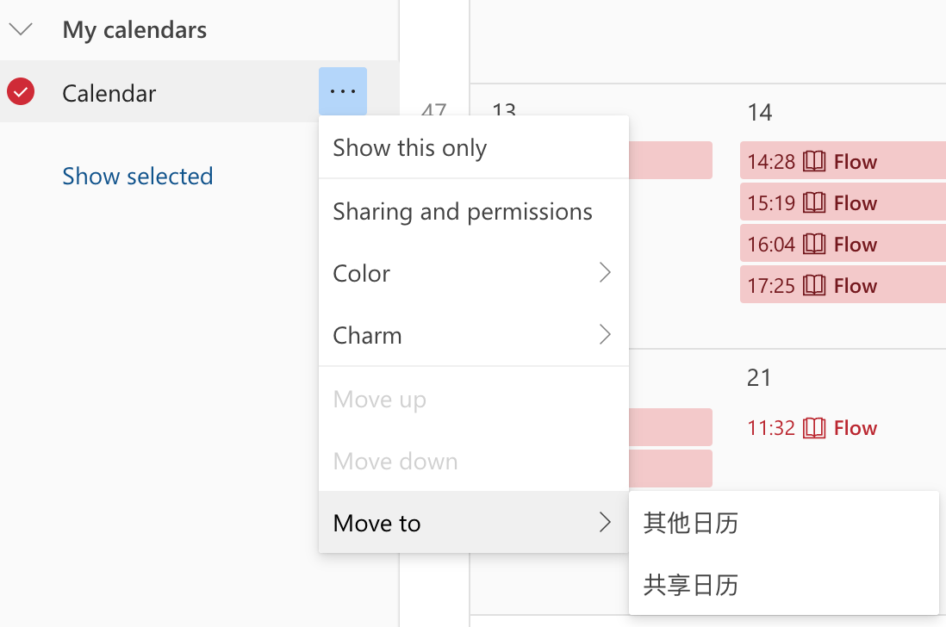Collapse the My calendars section
Viewport: 946px width, 627px height.
[21, 28]
